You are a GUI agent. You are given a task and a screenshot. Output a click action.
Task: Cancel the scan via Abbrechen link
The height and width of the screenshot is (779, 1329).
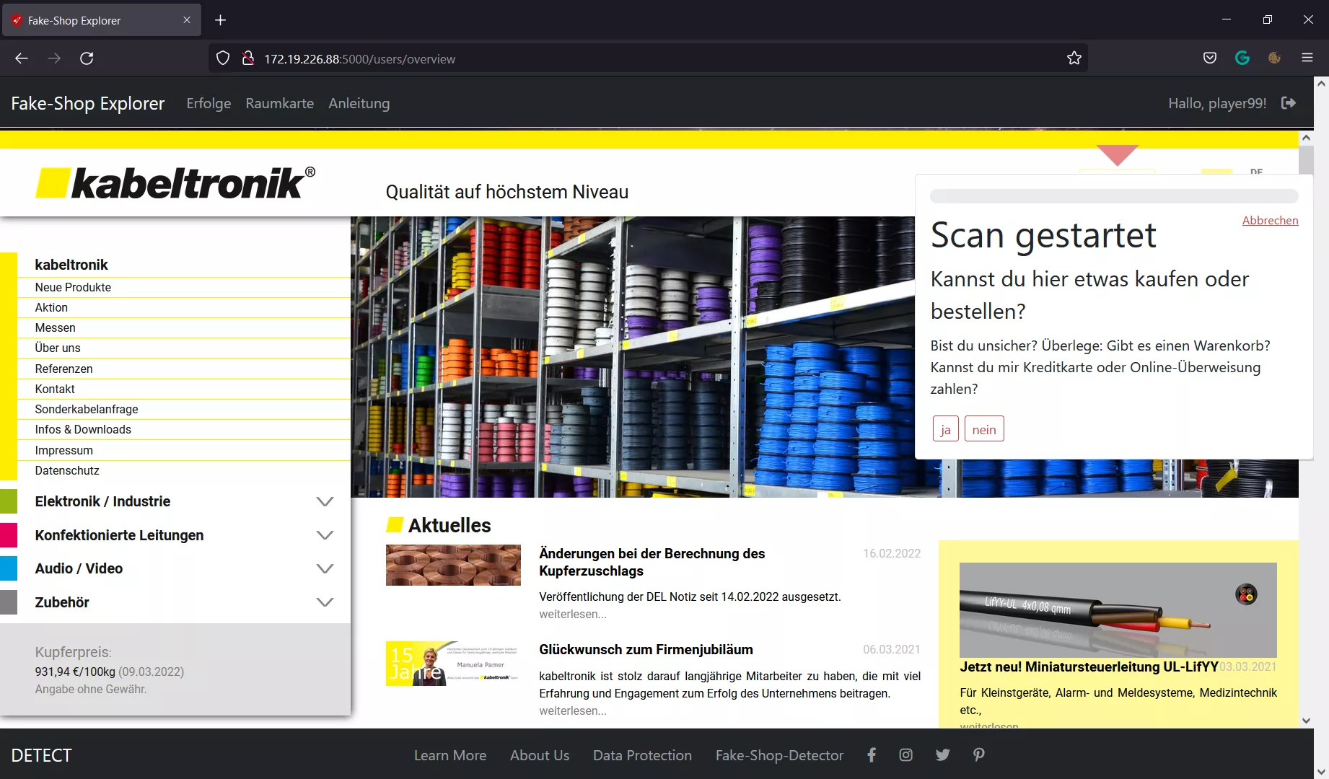[x=1270, y=220]
